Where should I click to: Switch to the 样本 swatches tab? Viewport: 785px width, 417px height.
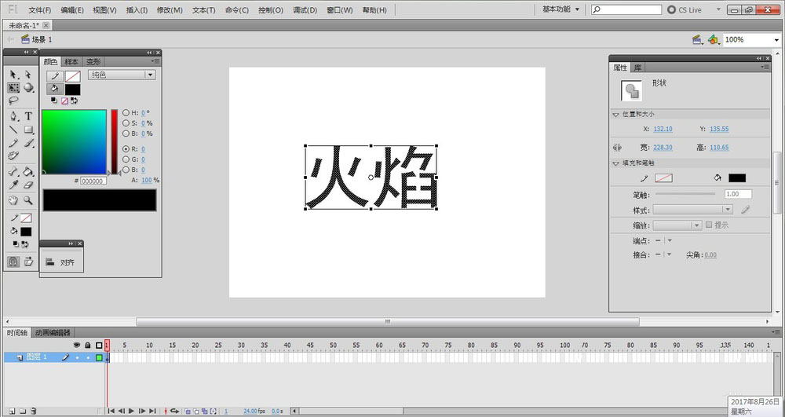tap(71, 61)
